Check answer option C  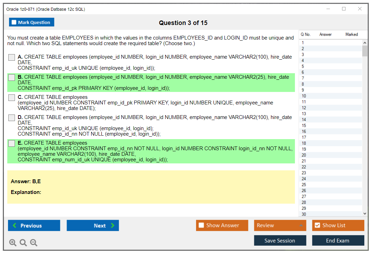click(12, 97)
